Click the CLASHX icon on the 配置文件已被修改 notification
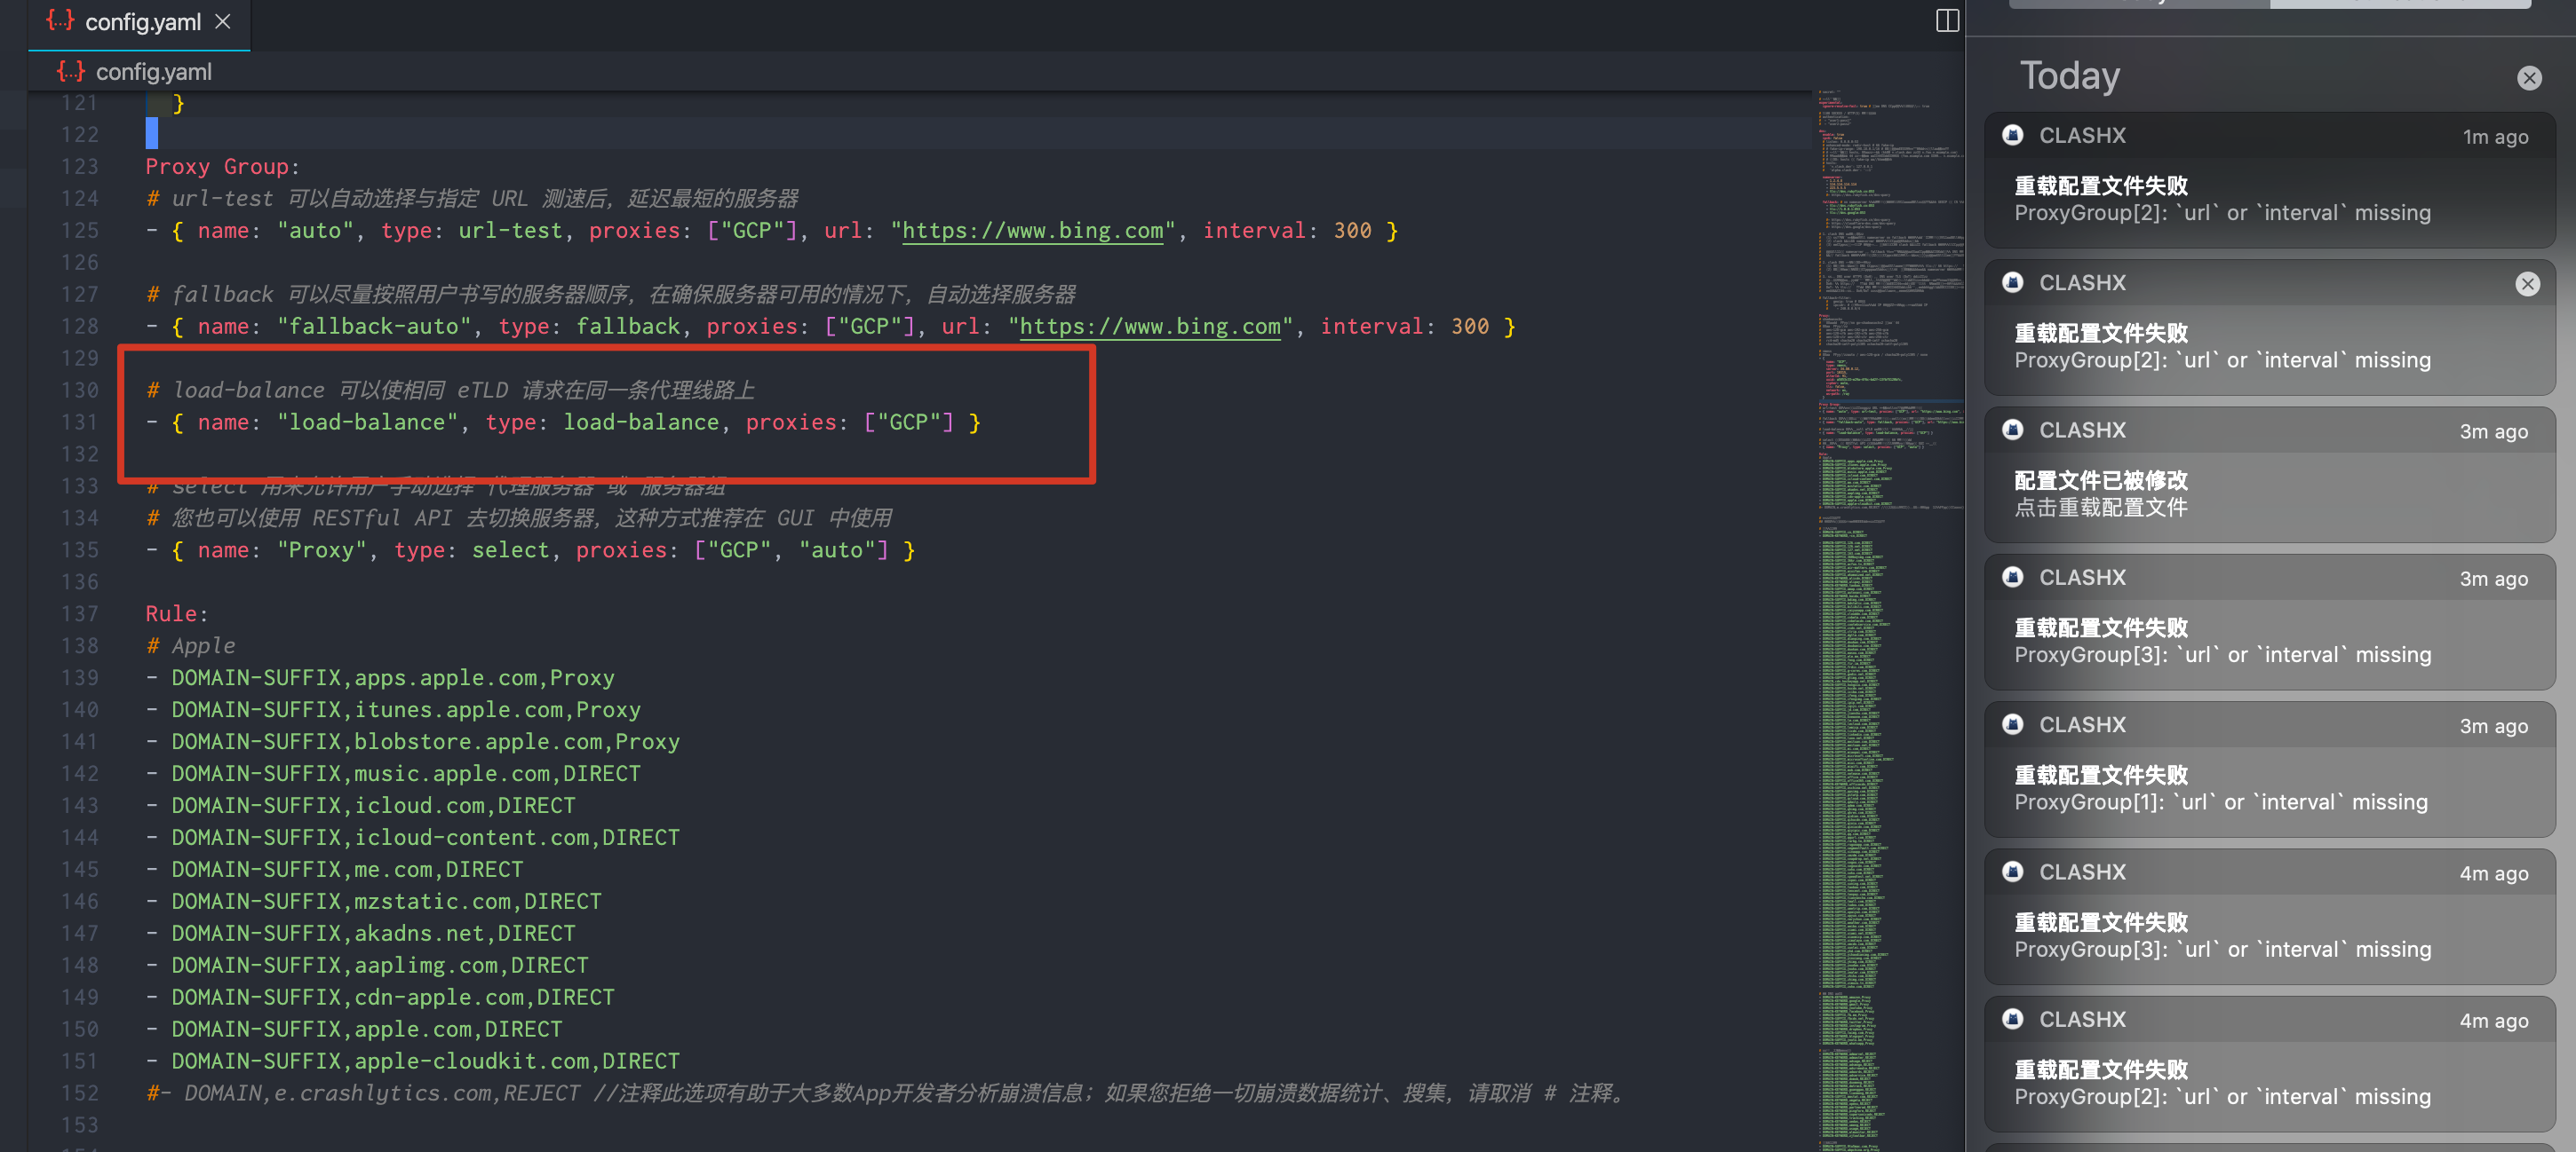Image resolution: width=2576 pixels, height=1152 pixels. pos(2013,430)
